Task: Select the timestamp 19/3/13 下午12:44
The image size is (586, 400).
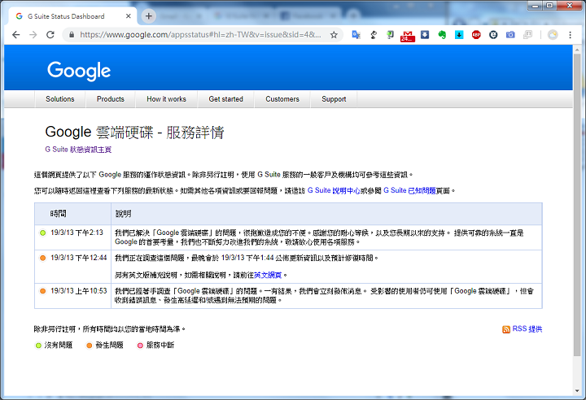Action: pos(78,258)
